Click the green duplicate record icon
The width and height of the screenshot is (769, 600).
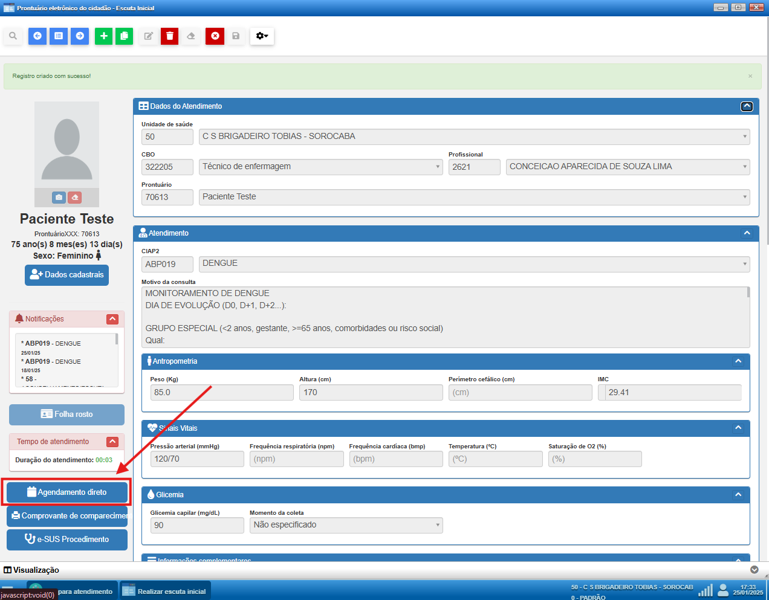[124, 36]
